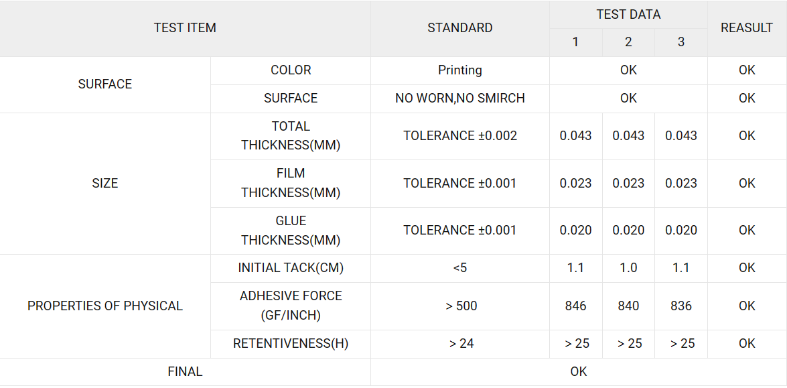Select the RETENTIVENESS(H) cell

coord(291,344)
